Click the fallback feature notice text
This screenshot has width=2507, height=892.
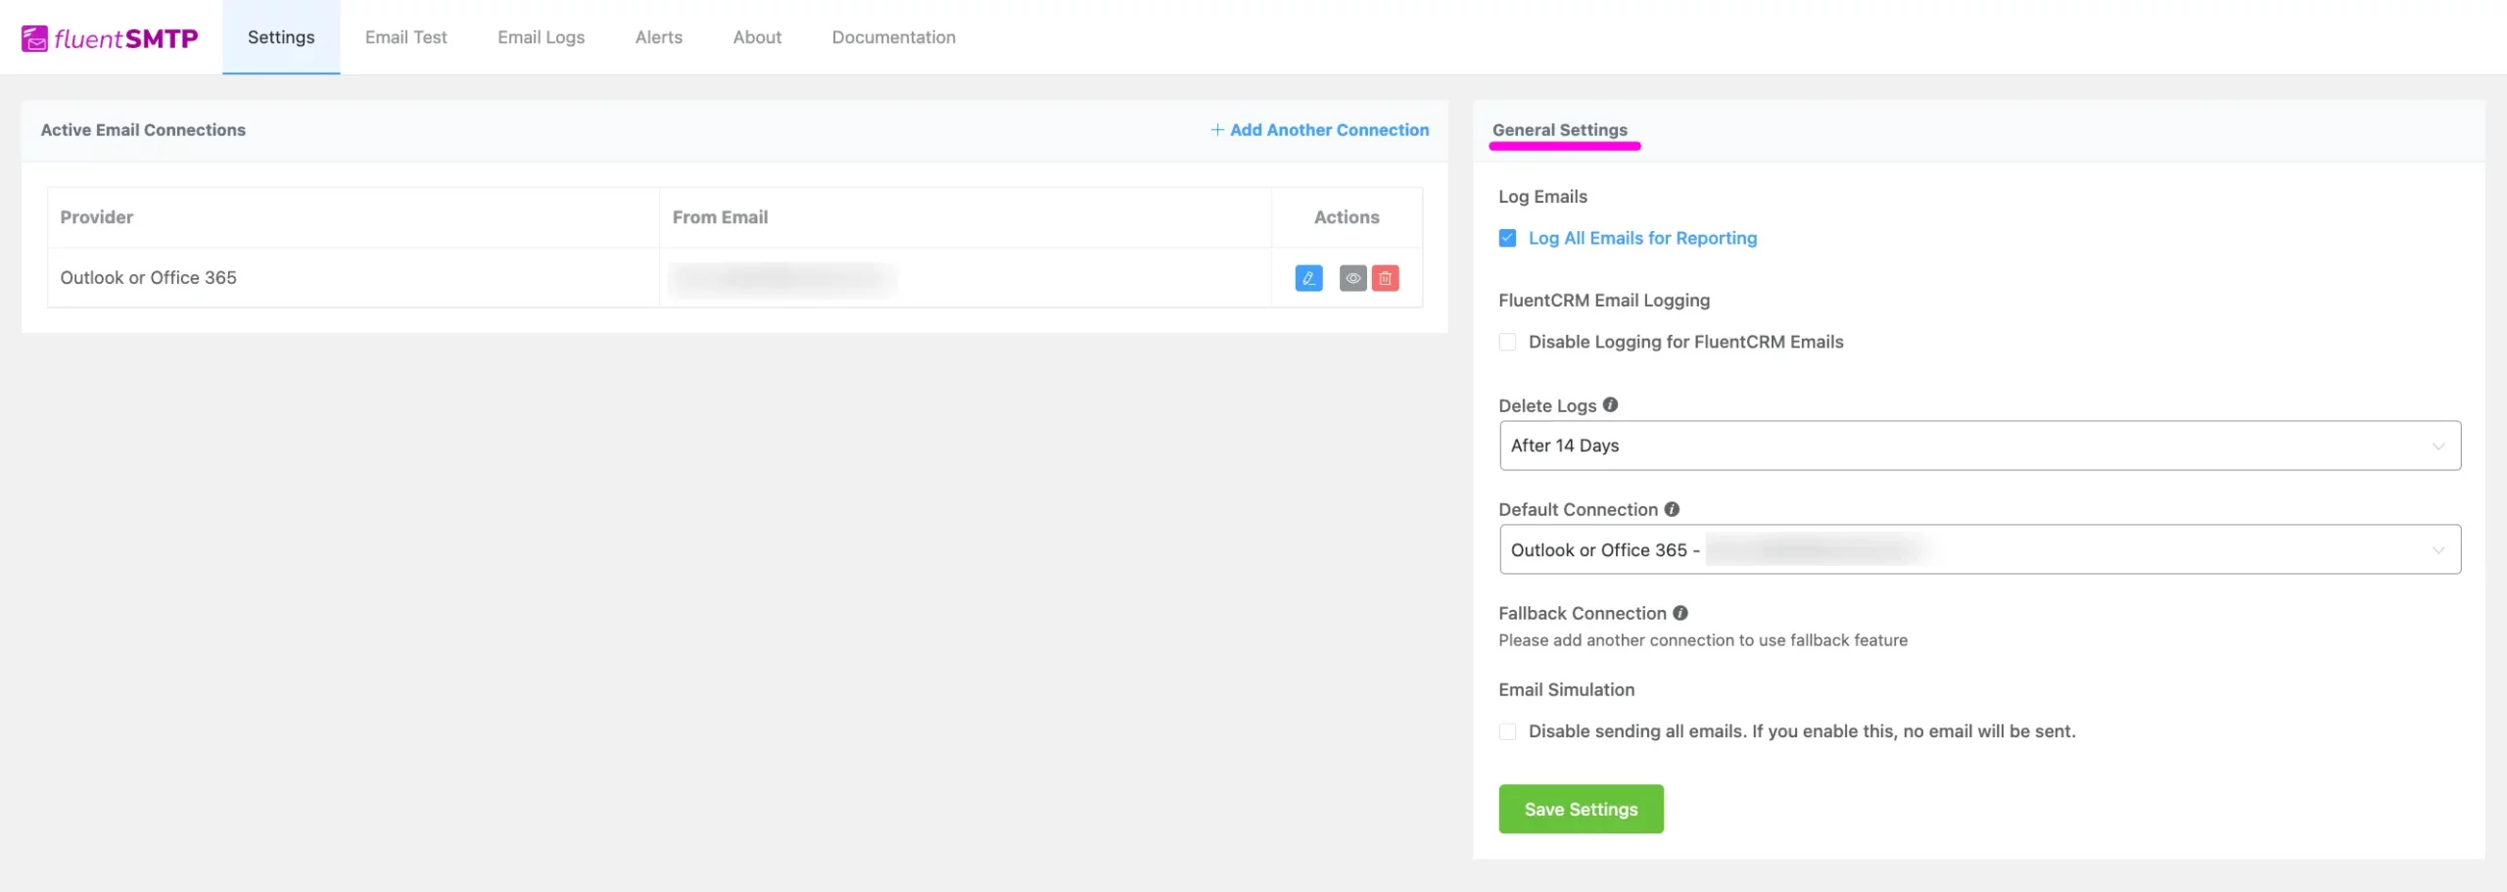[1703, 640]
